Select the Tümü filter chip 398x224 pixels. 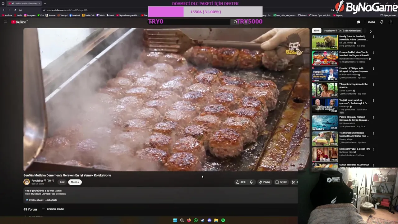pos(317,31)
